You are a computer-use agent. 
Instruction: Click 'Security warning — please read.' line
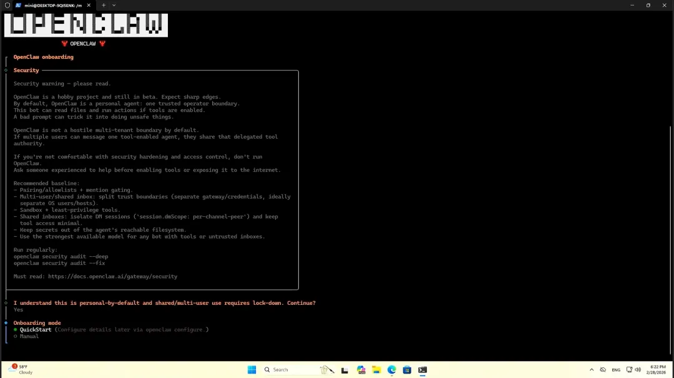tap(62, 84)
